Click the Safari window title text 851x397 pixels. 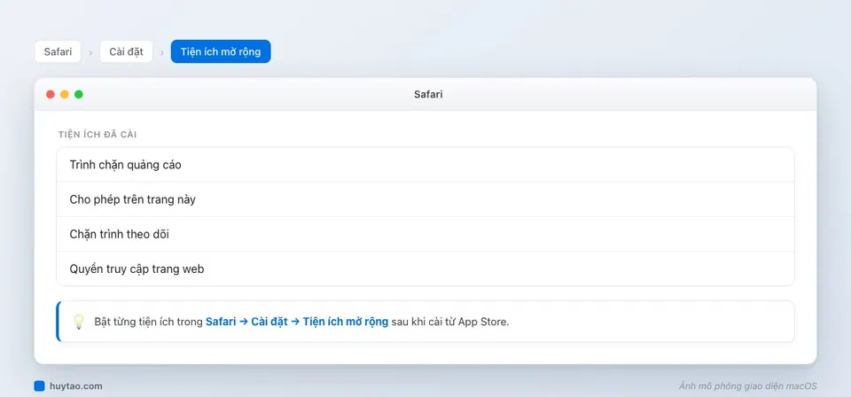428,94
